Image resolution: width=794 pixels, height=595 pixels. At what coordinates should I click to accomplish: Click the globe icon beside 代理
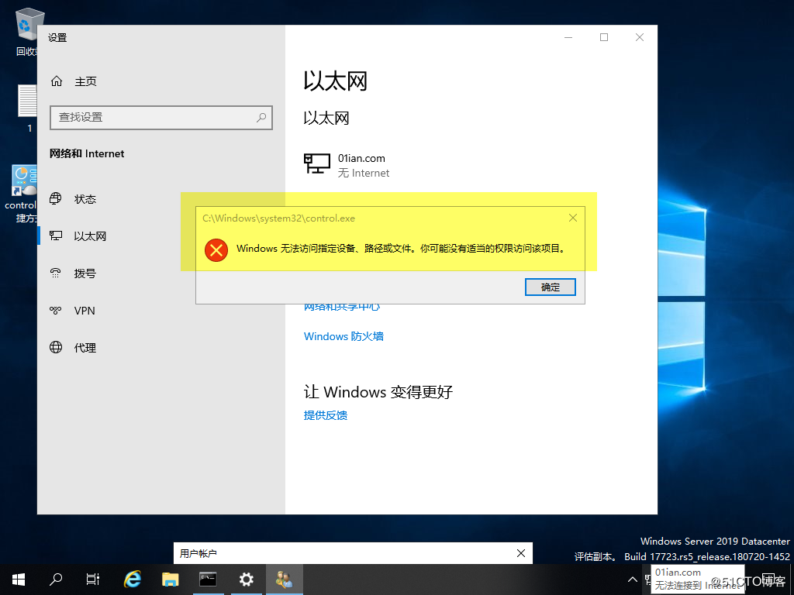56,347
